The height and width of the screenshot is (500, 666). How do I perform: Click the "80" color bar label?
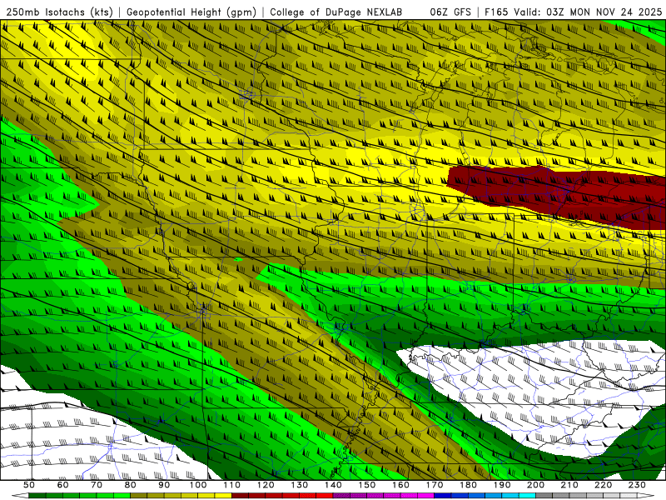[x=131, y=485]
